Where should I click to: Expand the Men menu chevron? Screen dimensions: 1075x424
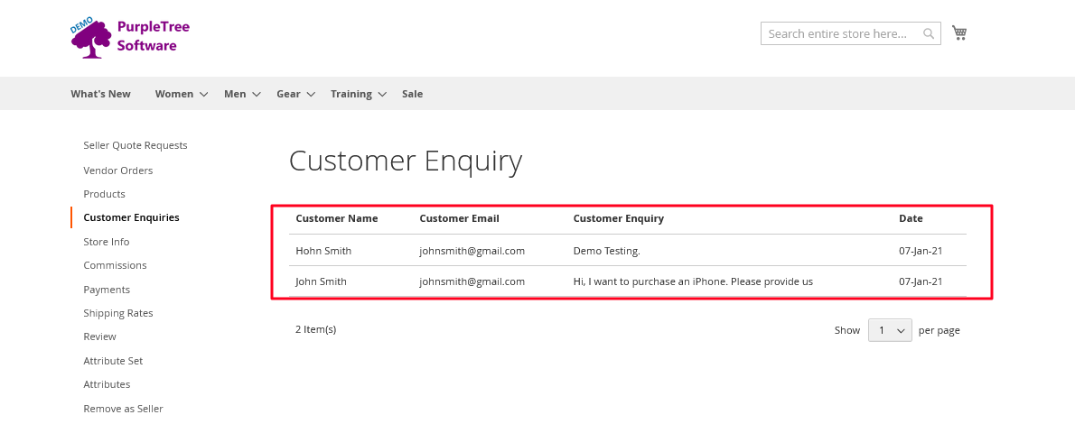tap(257, 95)
